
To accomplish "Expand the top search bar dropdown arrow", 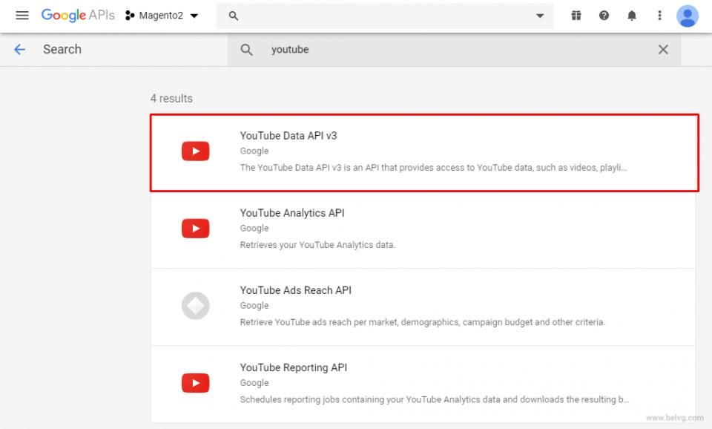I will [540, 15].
